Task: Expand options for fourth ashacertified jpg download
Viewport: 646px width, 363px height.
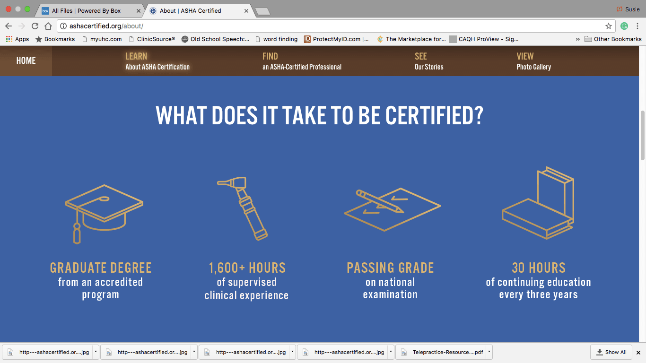Action: (391, 352)
